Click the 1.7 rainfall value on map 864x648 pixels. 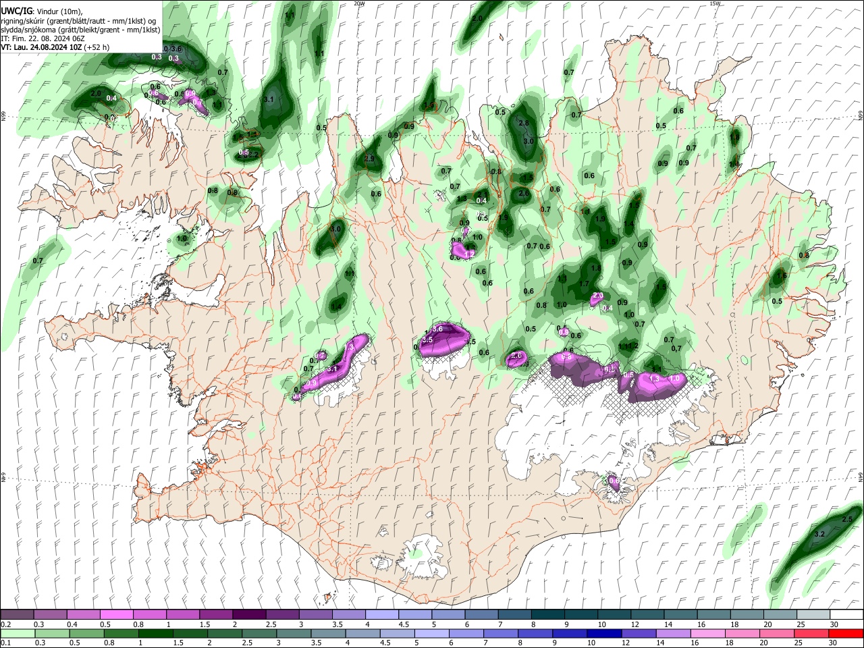pyautogui.click(x=585, y=284)
